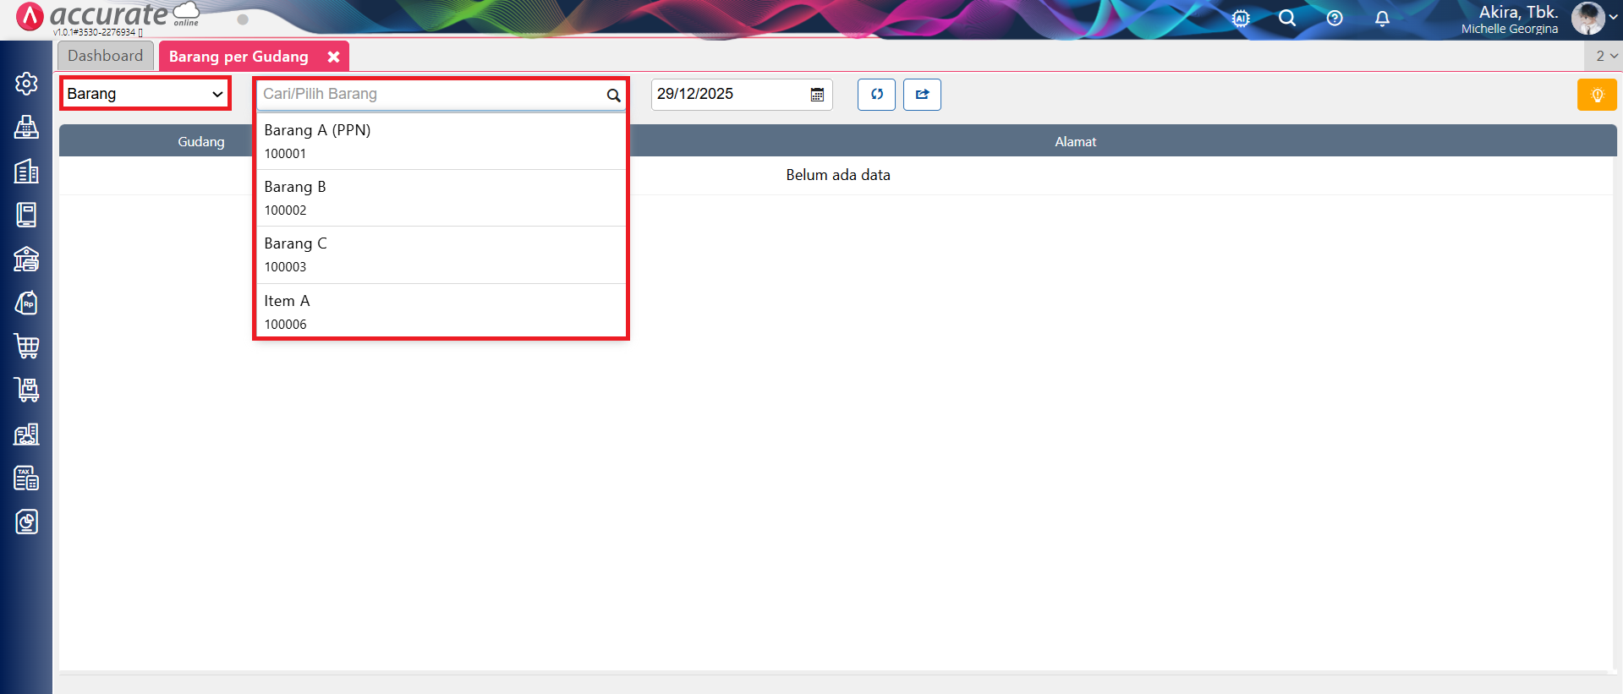Click the shopping cart sidebar icon
The image size is (1623, 694).
point(26,346)
